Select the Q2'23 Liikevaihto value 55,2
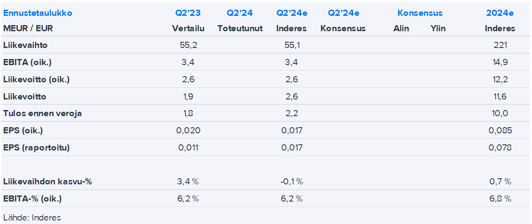The width and height of the screenshot is (532, 224). [188, 45]
